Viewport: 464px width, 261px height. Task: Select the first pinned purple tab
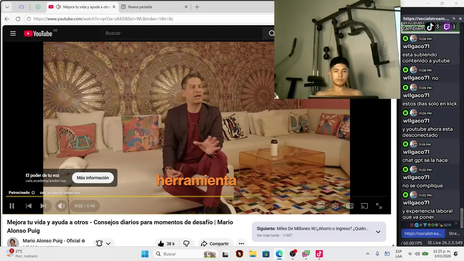[x=21, y=7]
